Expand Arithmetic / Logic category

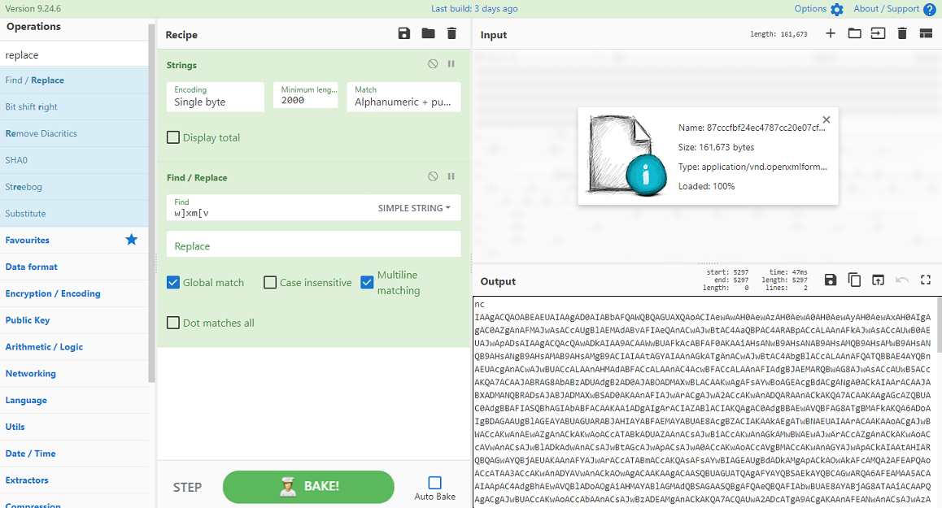pyautogui.click(x=74, y=346)
